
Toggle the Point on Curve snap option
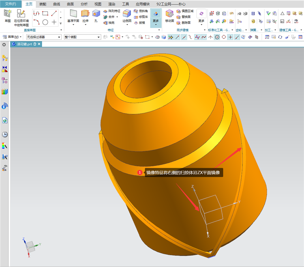pyautogui.click(x=237, y=37)
